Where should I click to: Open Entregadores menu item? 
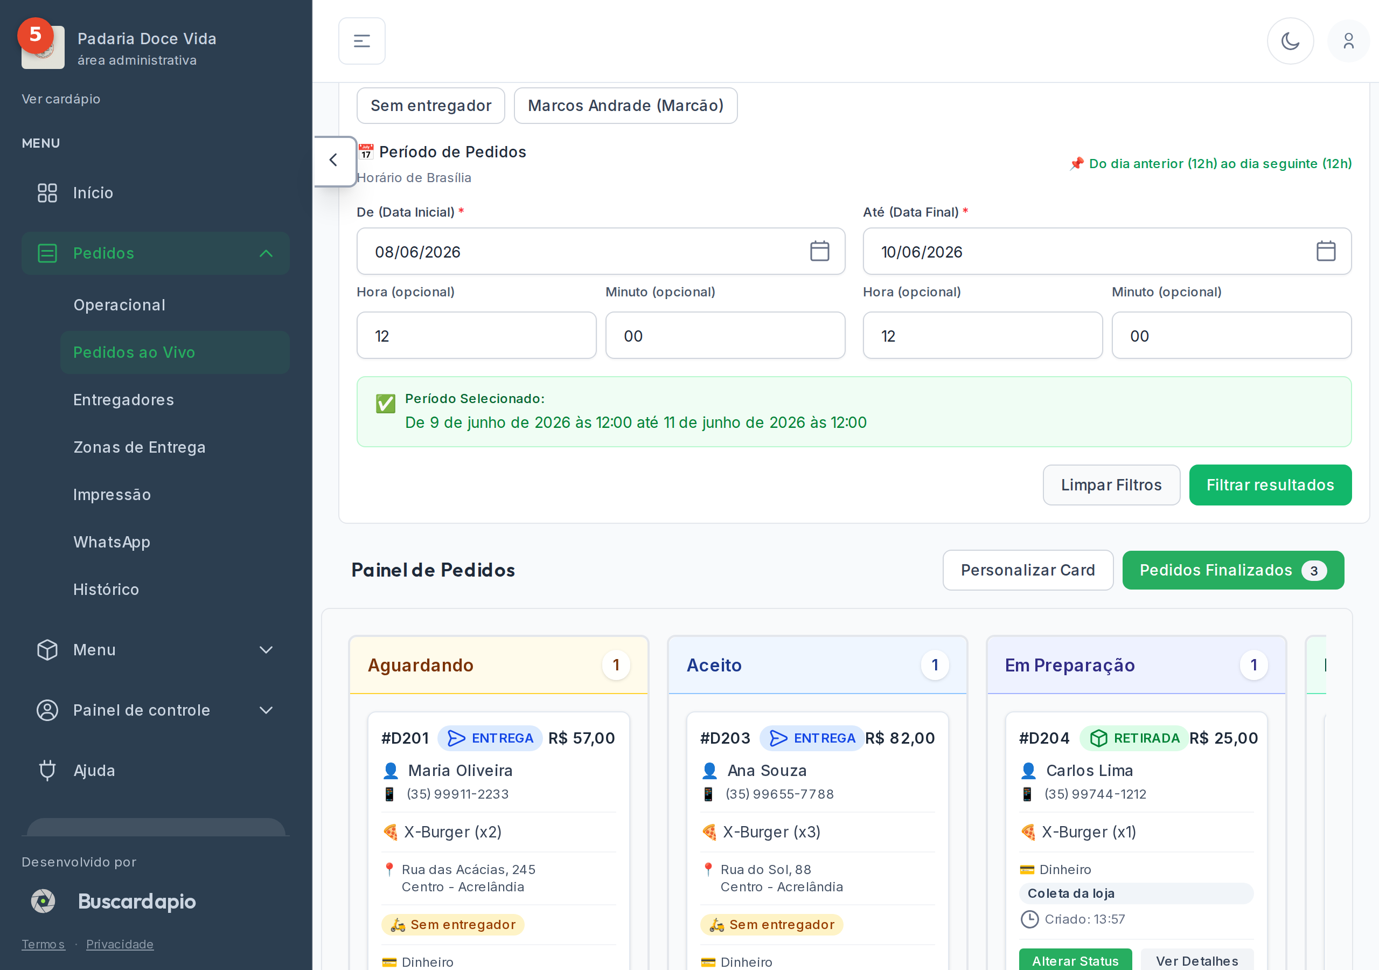point(175,400)
